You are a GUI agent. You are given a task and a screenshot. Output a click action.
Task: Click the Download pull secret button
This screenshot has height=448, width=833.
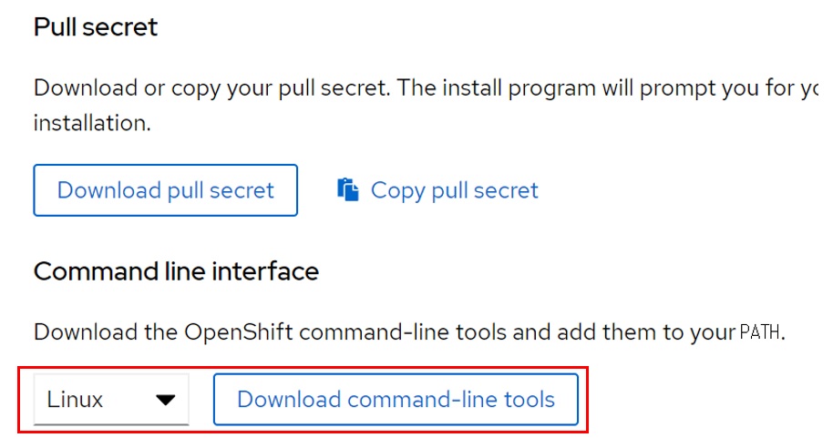(165, 190)
